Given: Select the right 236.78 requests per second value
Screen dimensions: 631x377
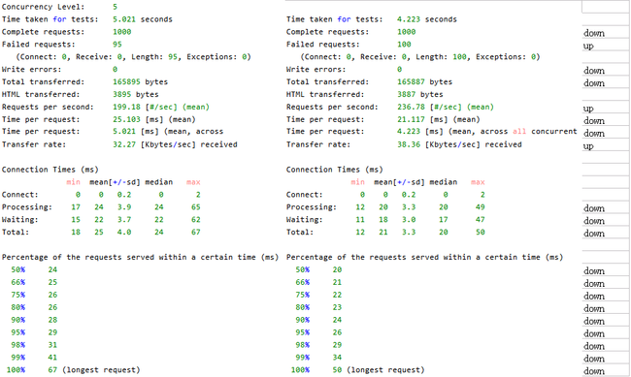Looking at the screenshot, I should tap(411, 107).
